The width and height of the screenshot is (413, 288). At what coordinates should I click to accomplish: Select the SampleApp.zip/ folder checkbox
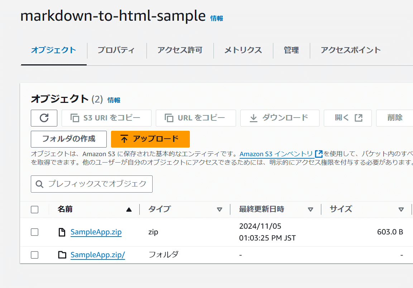pos(34,255)
